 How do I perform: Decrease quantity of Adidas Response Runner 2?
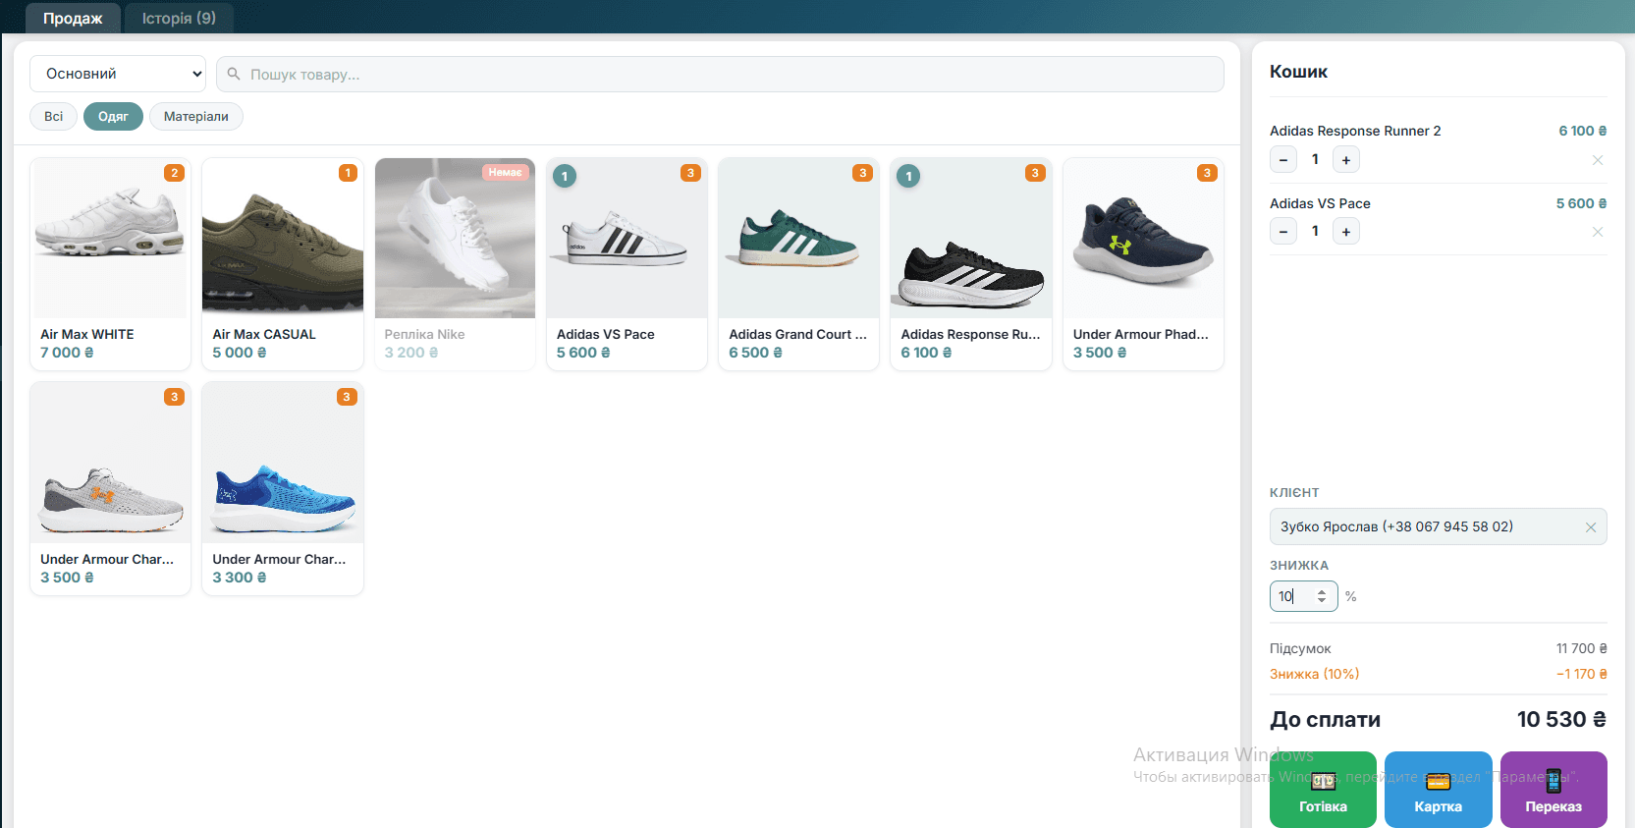[x=1283, y=160]
